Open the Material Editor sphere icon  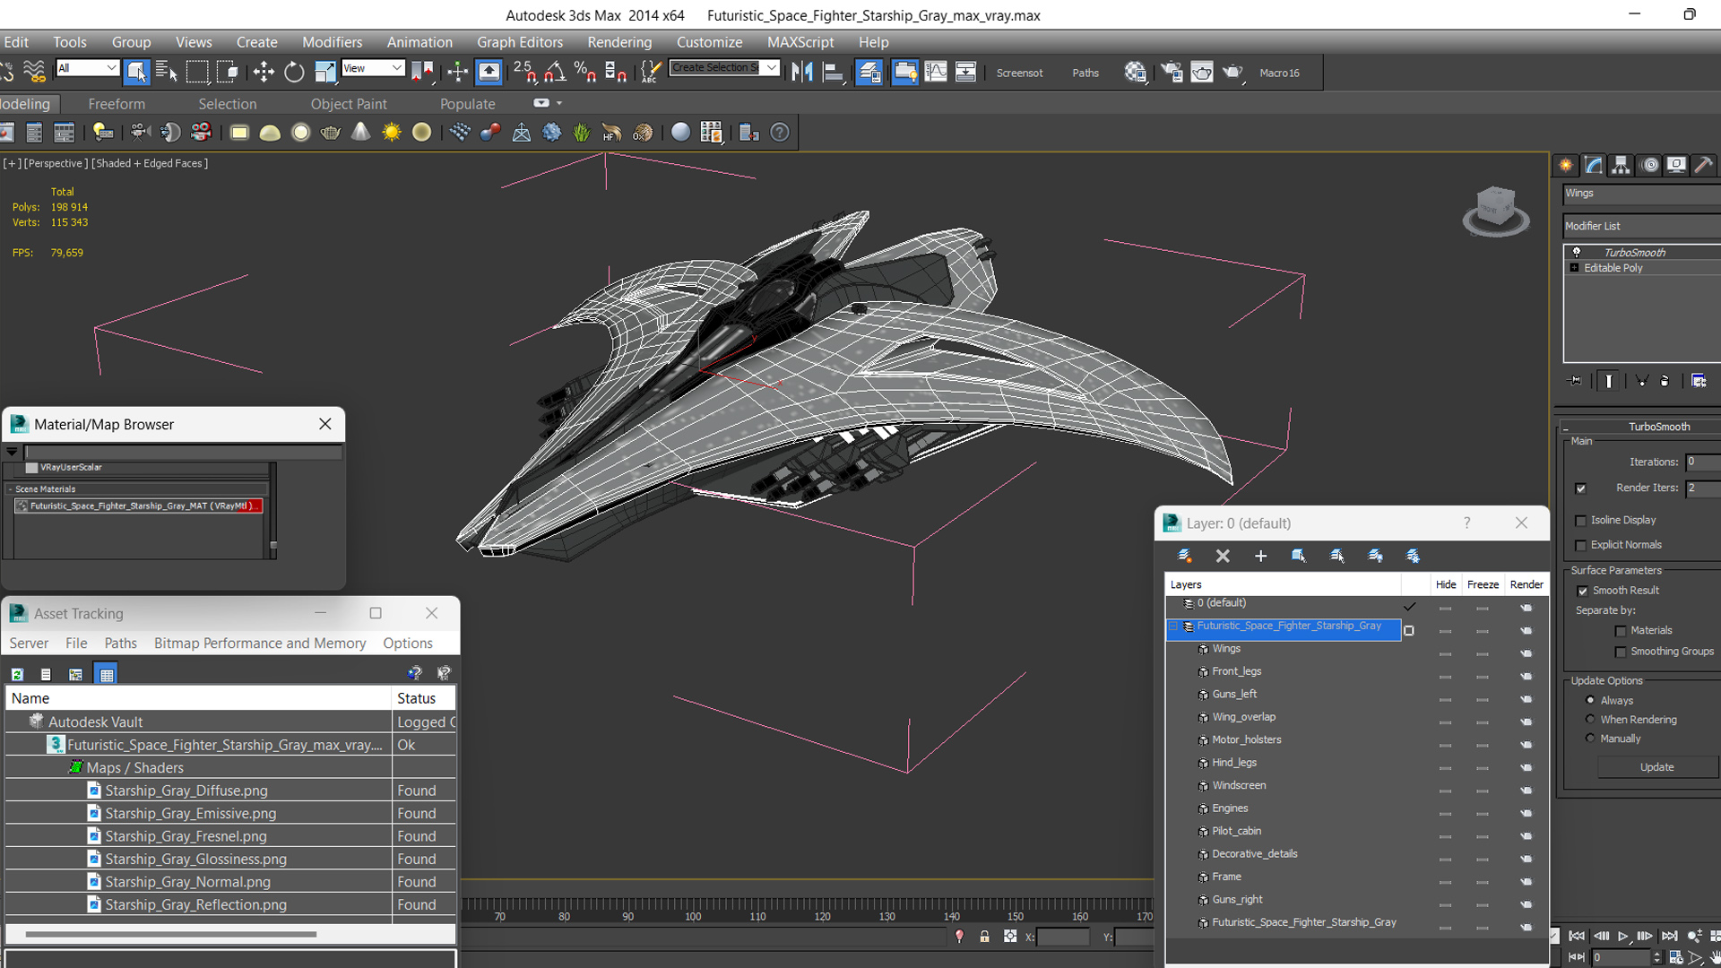point(1136,72)
